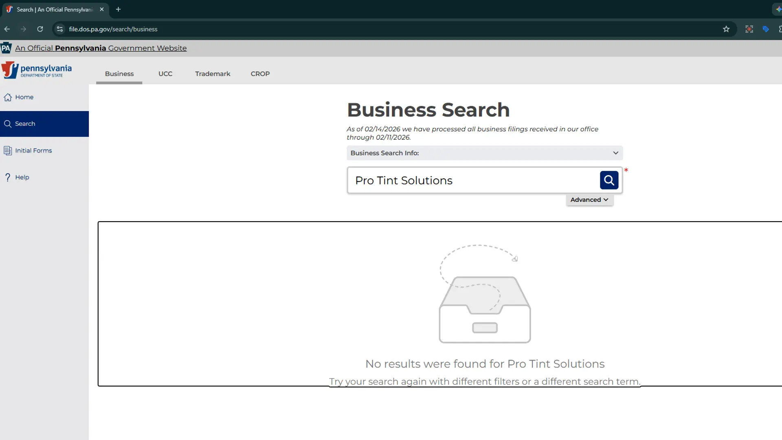Run the search with the magnifier button
The image size is (782, 440).
[x=609, y=180]
